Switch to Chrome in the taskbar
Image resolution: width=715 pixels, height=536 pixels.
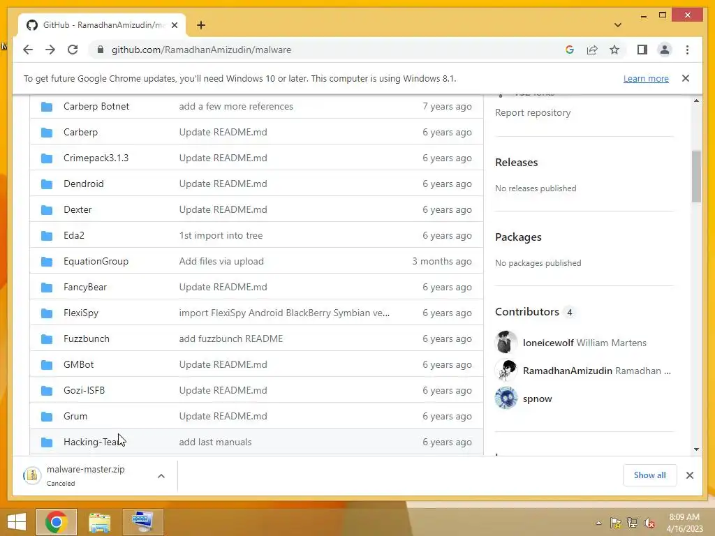57,522
